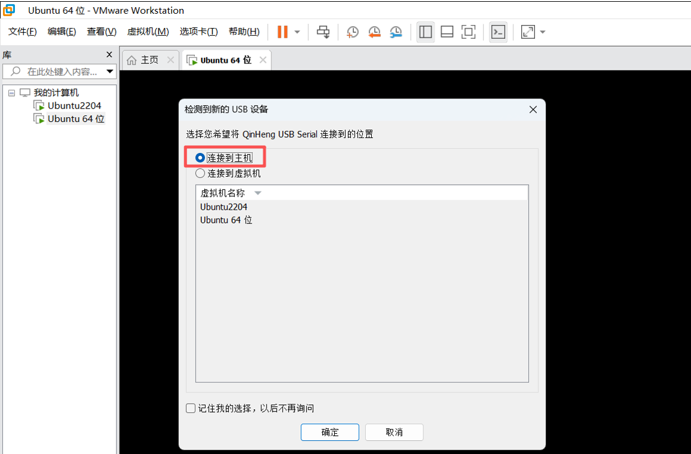The image size is (691, 454).
Task: Open the 文件(F) menu
Action: point(23,31)
